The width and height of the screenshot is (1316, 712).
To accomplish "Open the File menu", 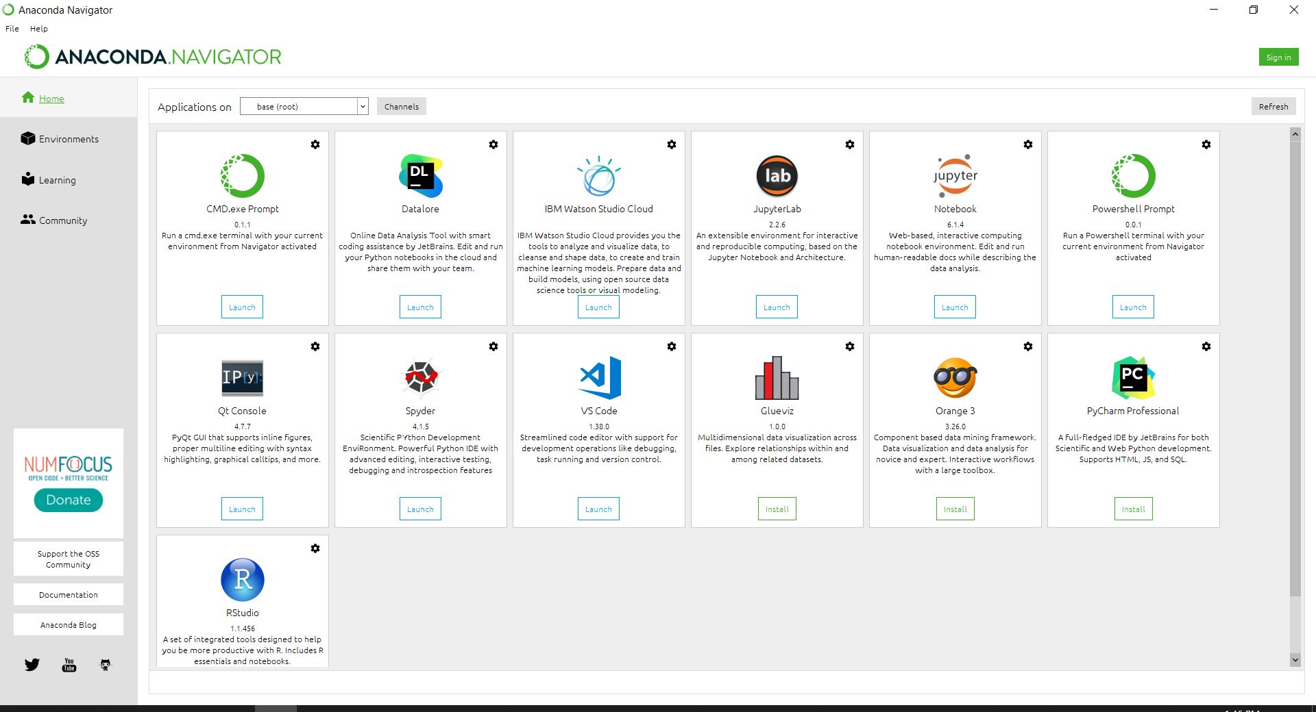I will coord(12,29).
